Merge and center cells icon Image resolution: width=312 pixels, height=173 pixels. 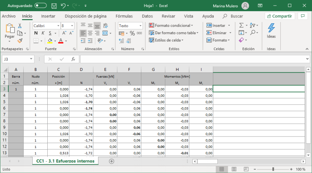[105, 33]
